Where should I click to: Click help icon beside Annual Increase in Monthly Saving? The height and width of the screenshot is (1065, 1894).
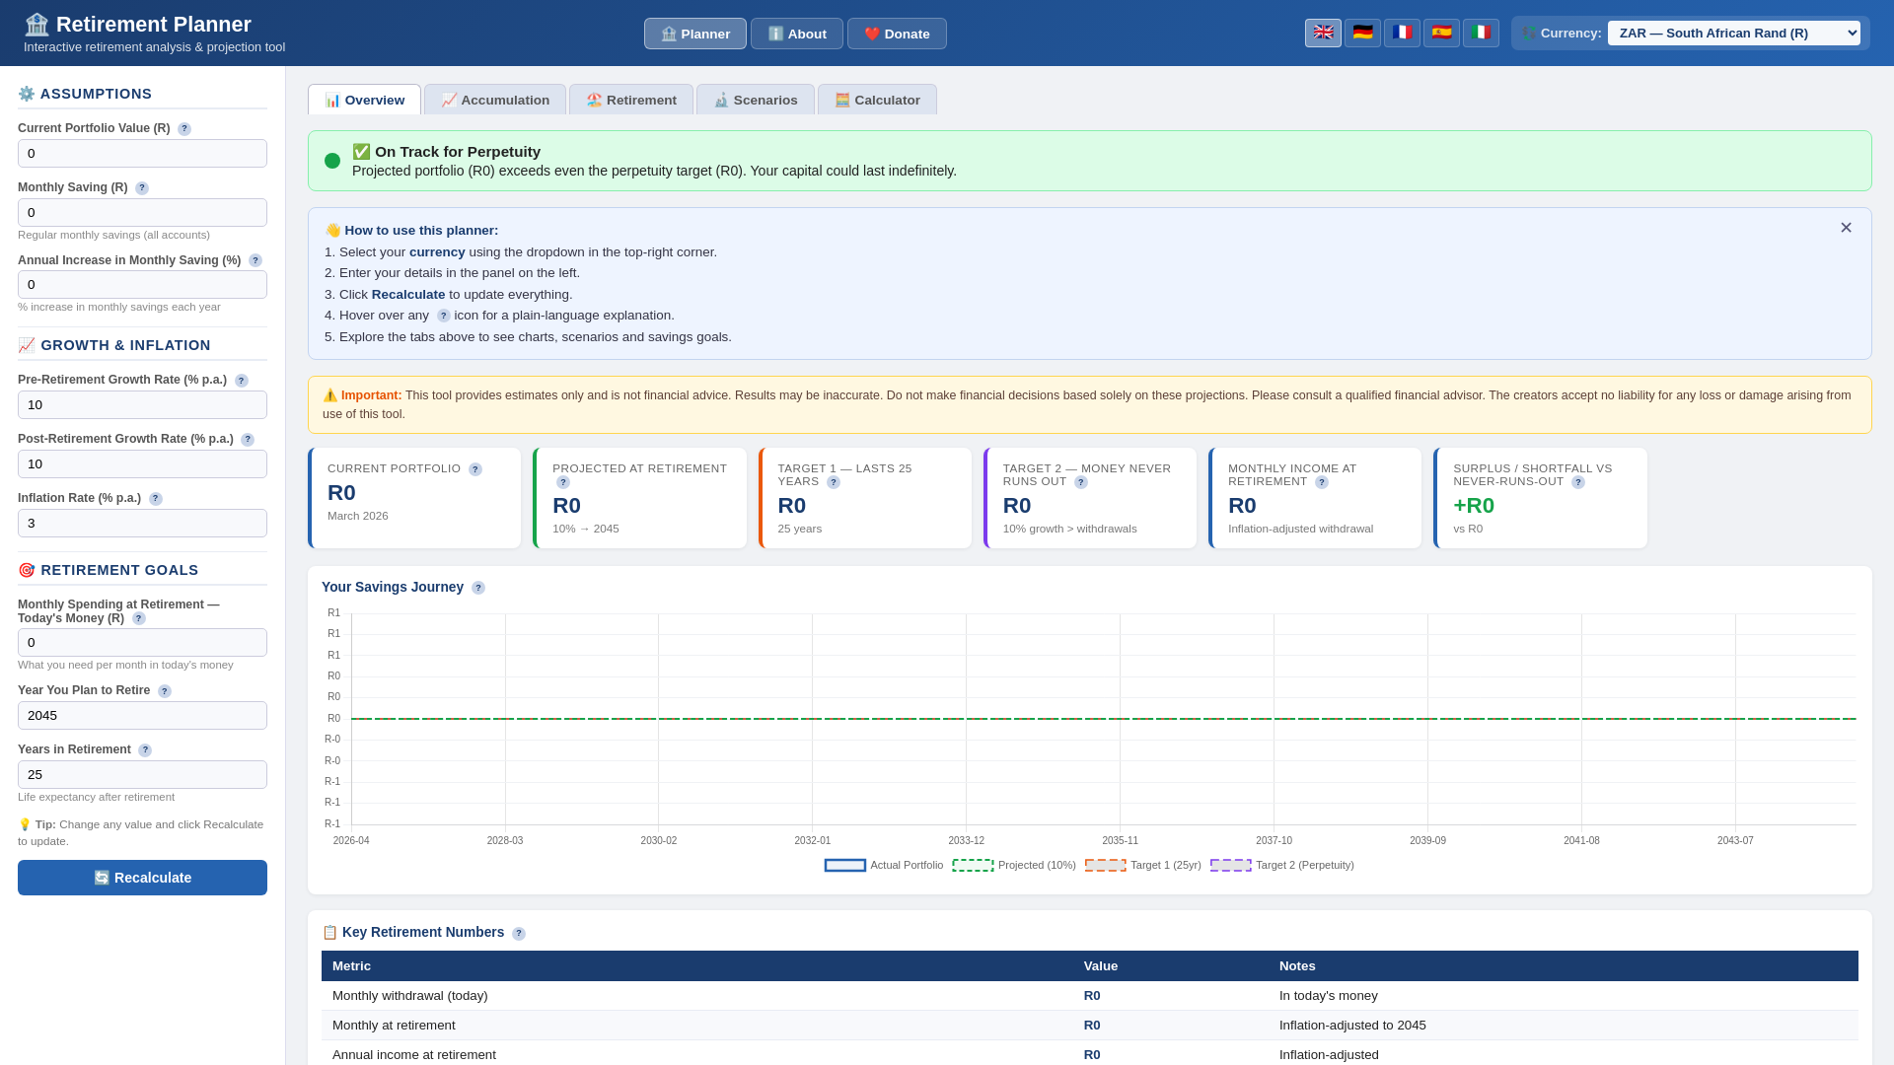pyautogui.click(x=255, y=261)
